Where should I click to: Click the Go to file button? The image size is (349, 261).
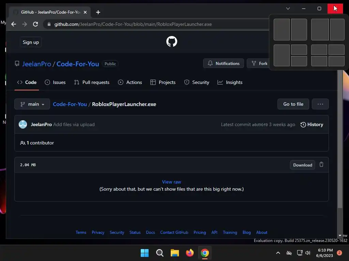pyautogui.click(x=293, y=104)
